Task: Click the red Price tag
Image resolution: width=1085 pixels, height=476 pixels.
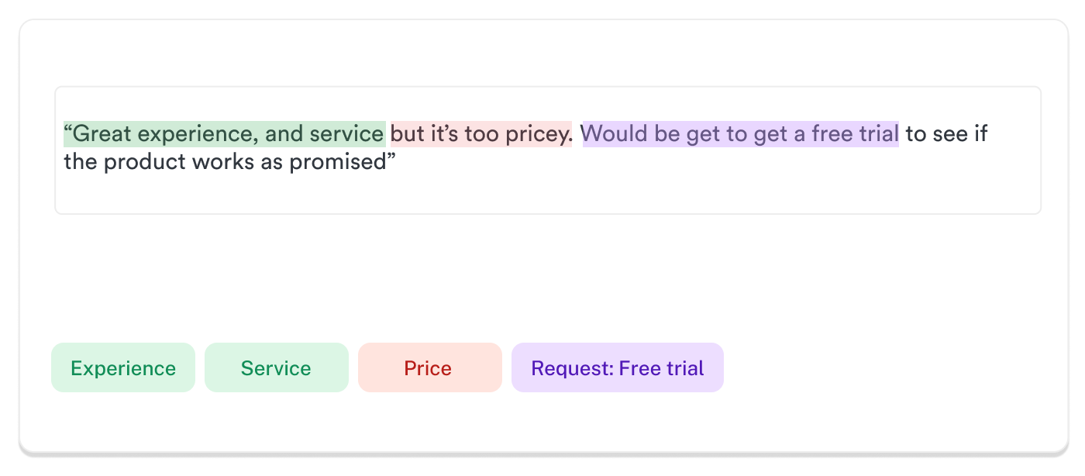Action: [430, 367]
